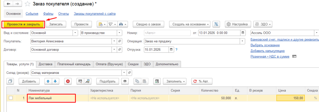Open Выбрать основание link

(265, 45)
